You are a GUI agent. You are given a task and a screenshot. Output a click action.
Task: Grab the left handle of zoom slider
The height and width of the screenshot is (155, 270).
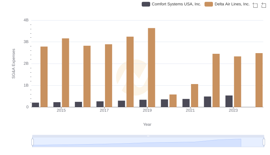[32, 142]
